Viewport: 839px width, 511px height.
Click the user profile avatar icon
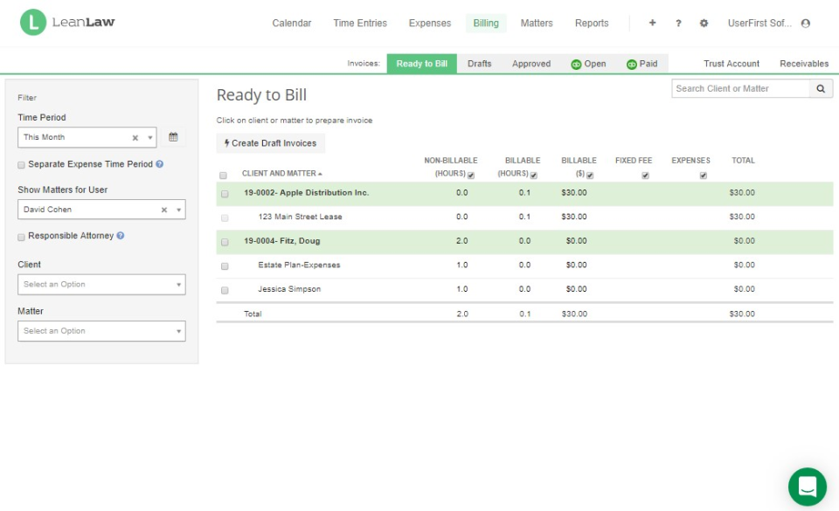click(x=805, y=23)
